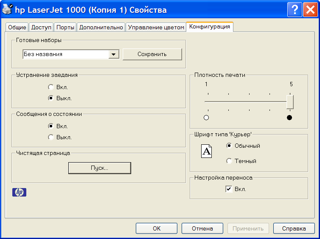
Task: Click the Плотность печати group label
Action: click(x=220, y=75)
